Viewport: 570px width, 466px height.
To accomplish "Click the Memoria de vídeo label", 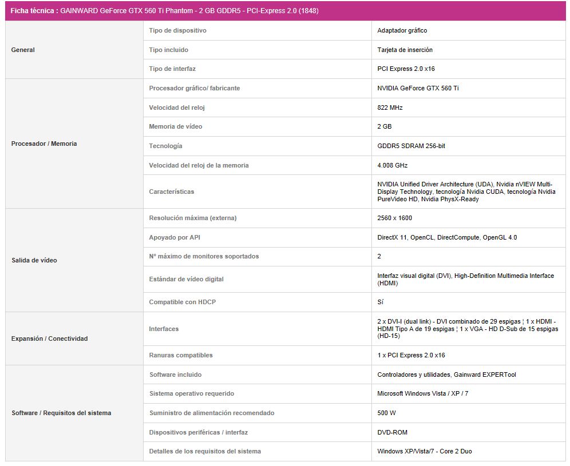I will [176, 126].
